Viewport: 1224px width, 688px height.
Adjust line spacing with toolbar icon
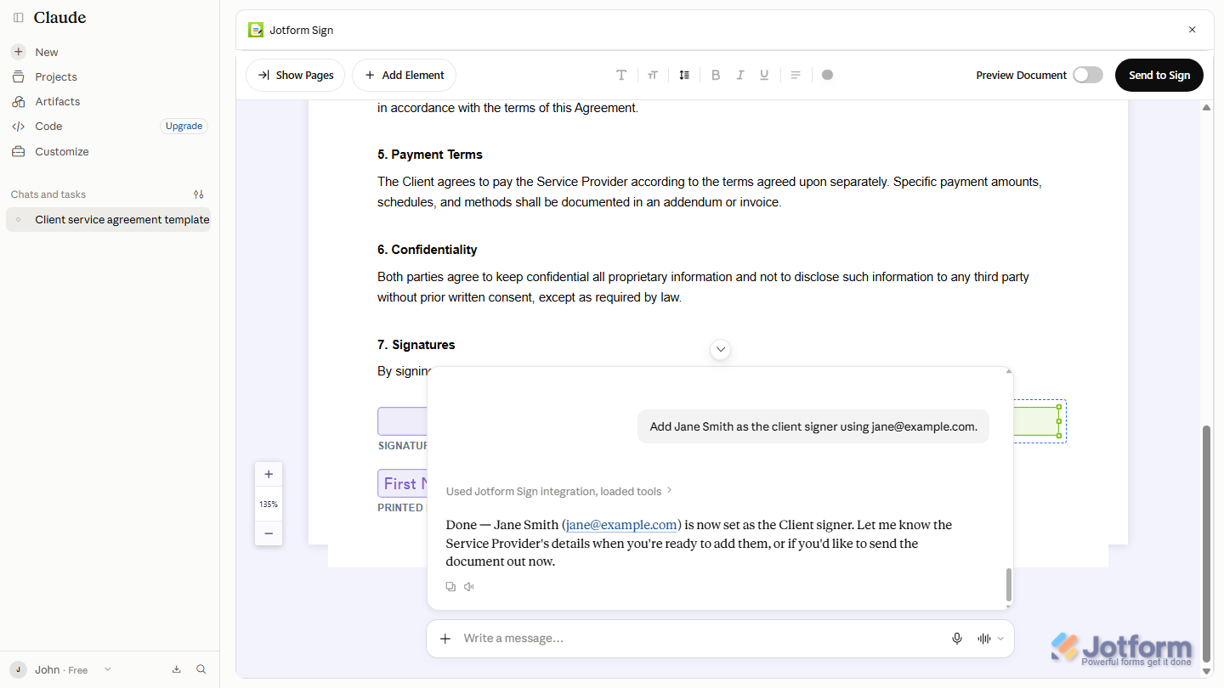684,75
